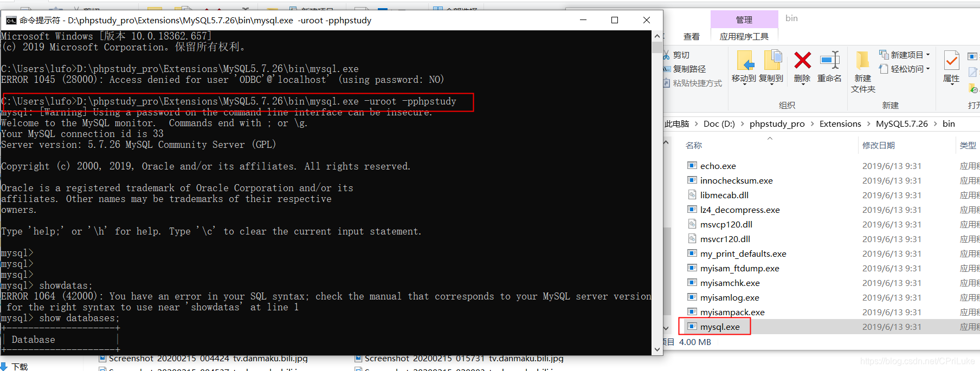The height and width of the screenshot is (371, 980).
Task: Click the libmecab.dll file icon
Action: pos(692,194)
